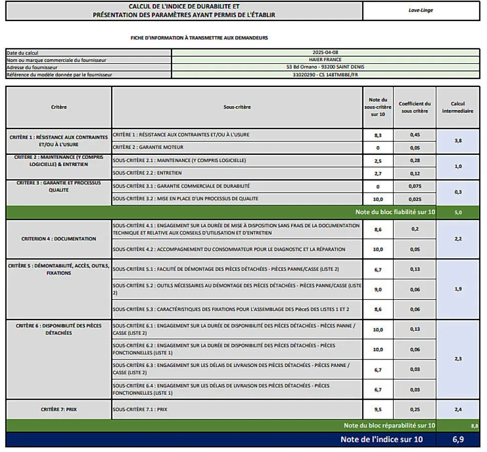The height and width of the screenshot is (452, 487).
Task: Select the "Sous-critère" column header
Action: coord(237,107)
